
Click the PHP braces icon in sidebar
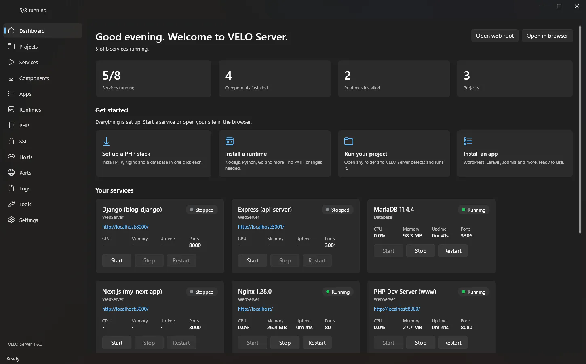pyautogui.click(x=11, y=125)
